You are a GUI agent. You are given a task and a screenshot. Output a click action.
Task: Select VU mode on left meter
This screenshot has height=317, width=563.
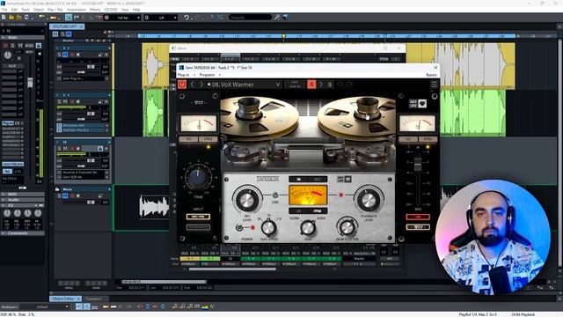(188, 139)
